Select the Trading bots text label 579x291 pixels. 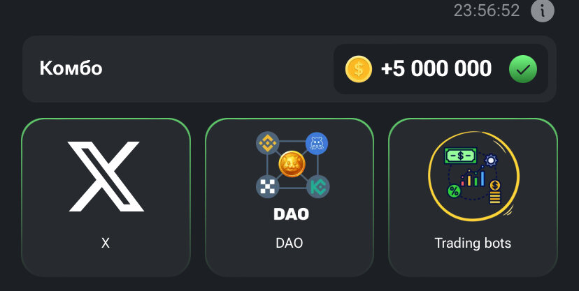pos(473,243)
